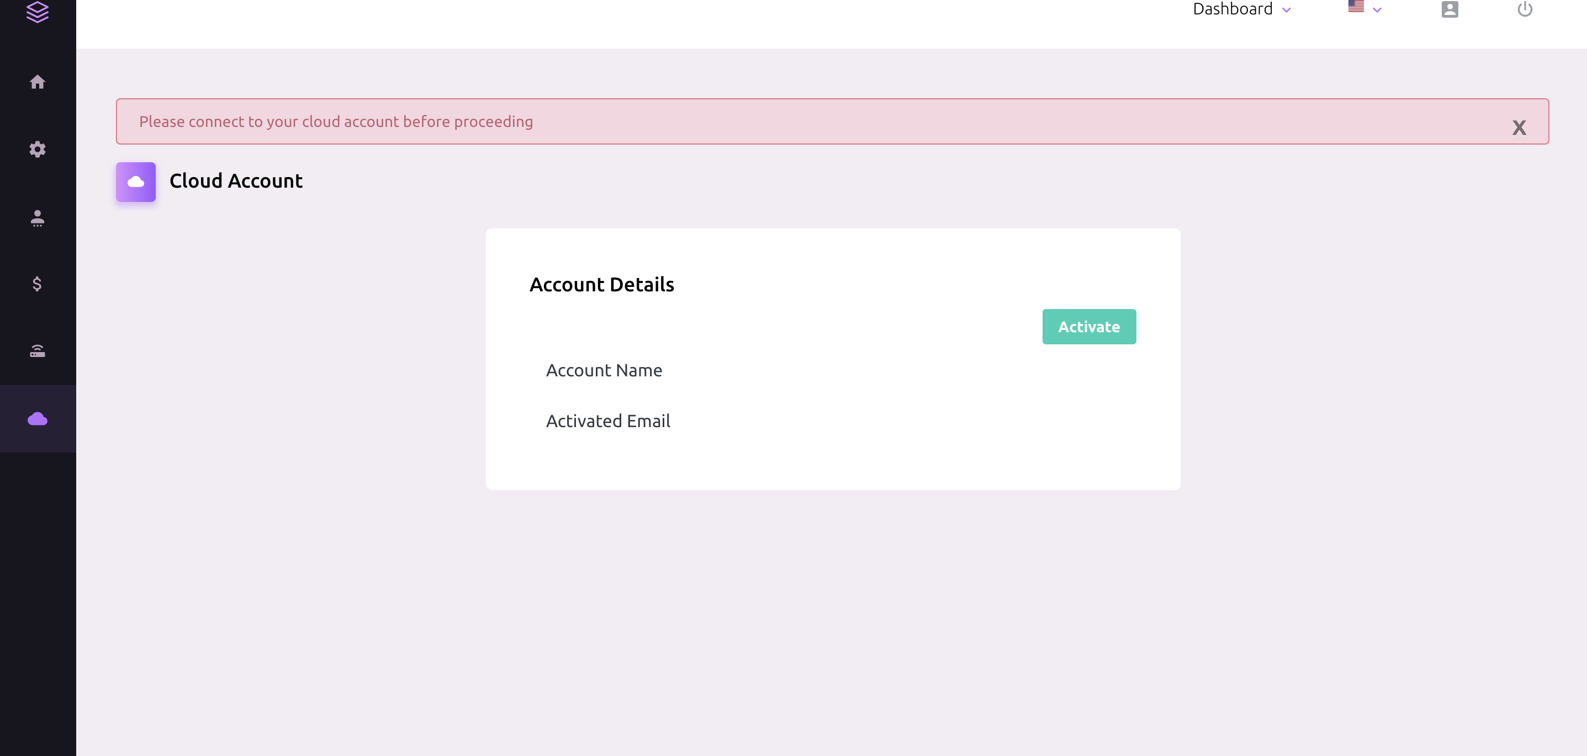The image size is (1587, 756).
Task: Click the purple Cloud Account header icon
Action: click(135, 182)
